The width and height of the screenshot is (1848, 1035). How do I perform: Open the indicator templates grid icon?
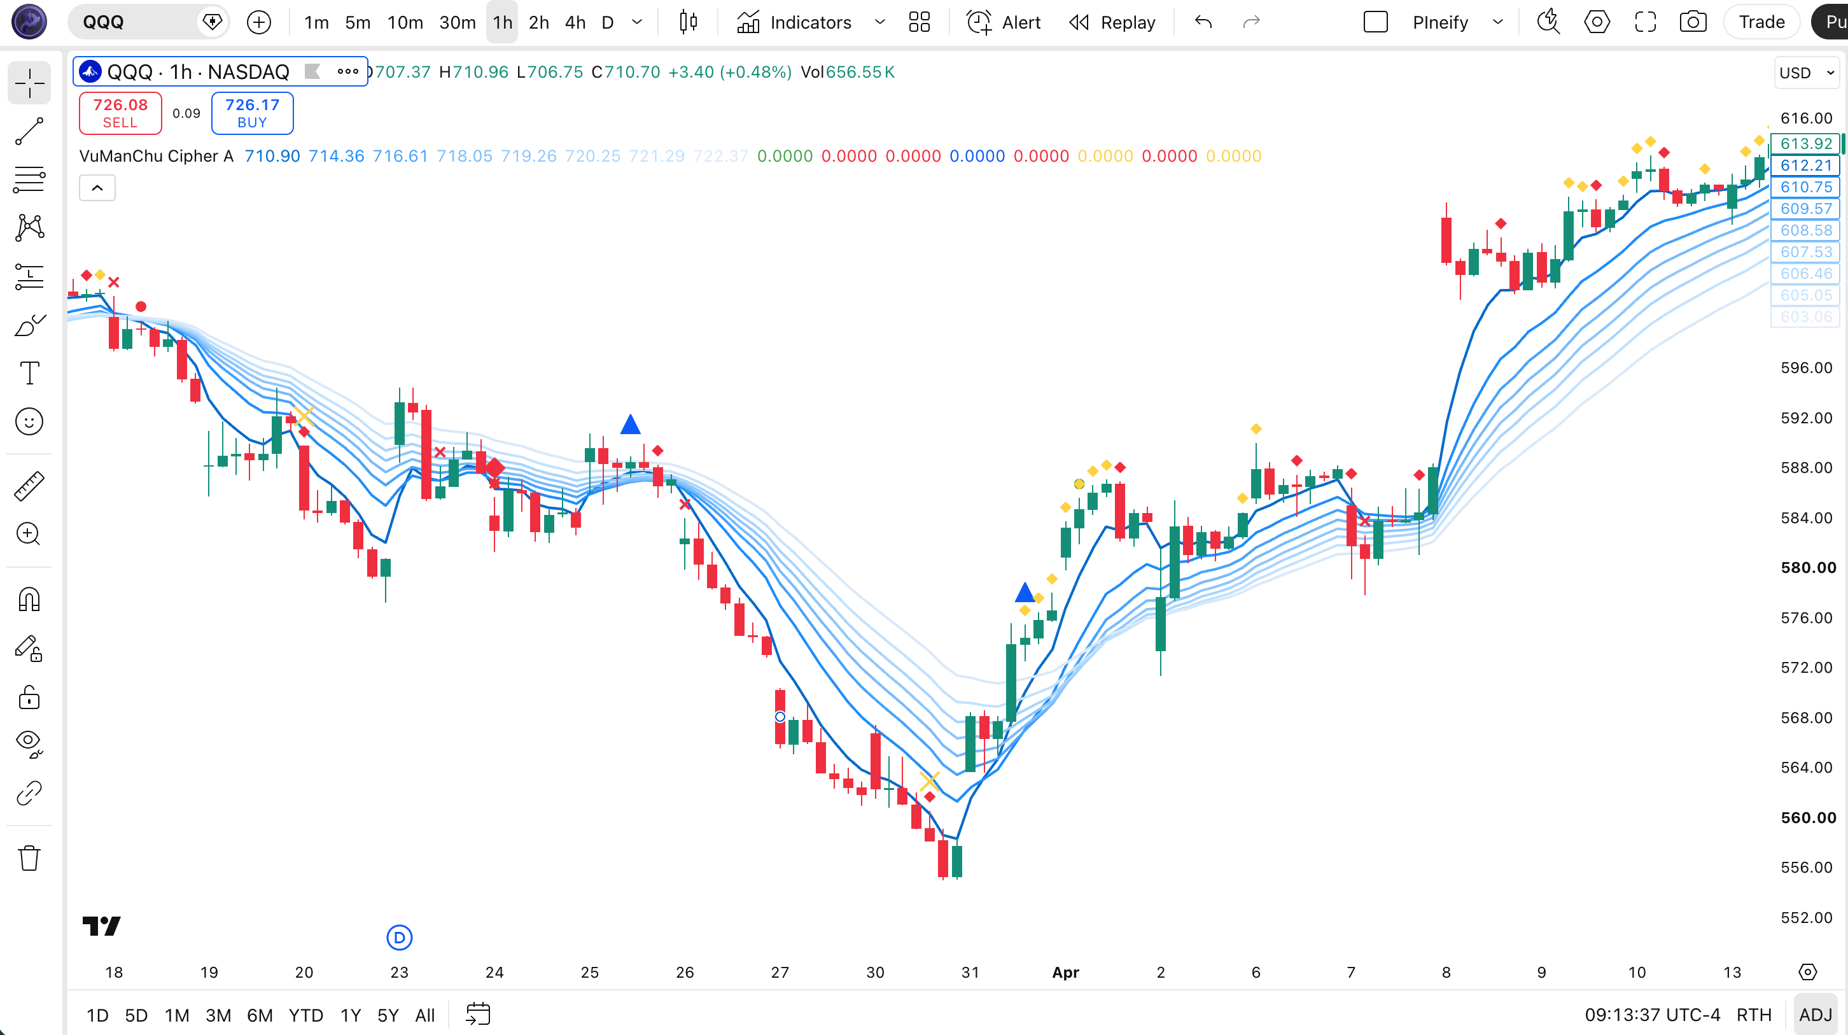[x=919, y=22]
